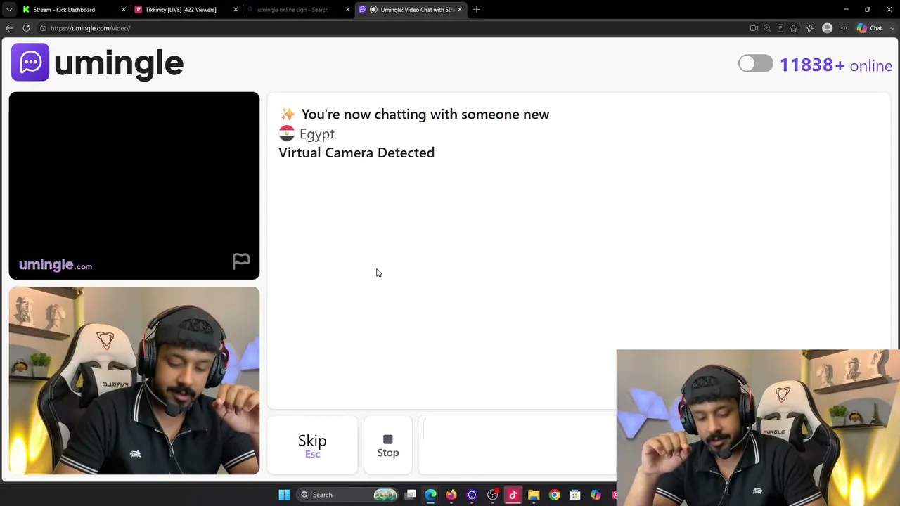Open the browser profile avatar
This screenshot has height=506, width=900.
828,28
